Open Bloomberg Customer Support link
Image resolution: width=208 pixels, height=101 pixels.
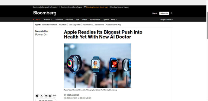point(119,7)
